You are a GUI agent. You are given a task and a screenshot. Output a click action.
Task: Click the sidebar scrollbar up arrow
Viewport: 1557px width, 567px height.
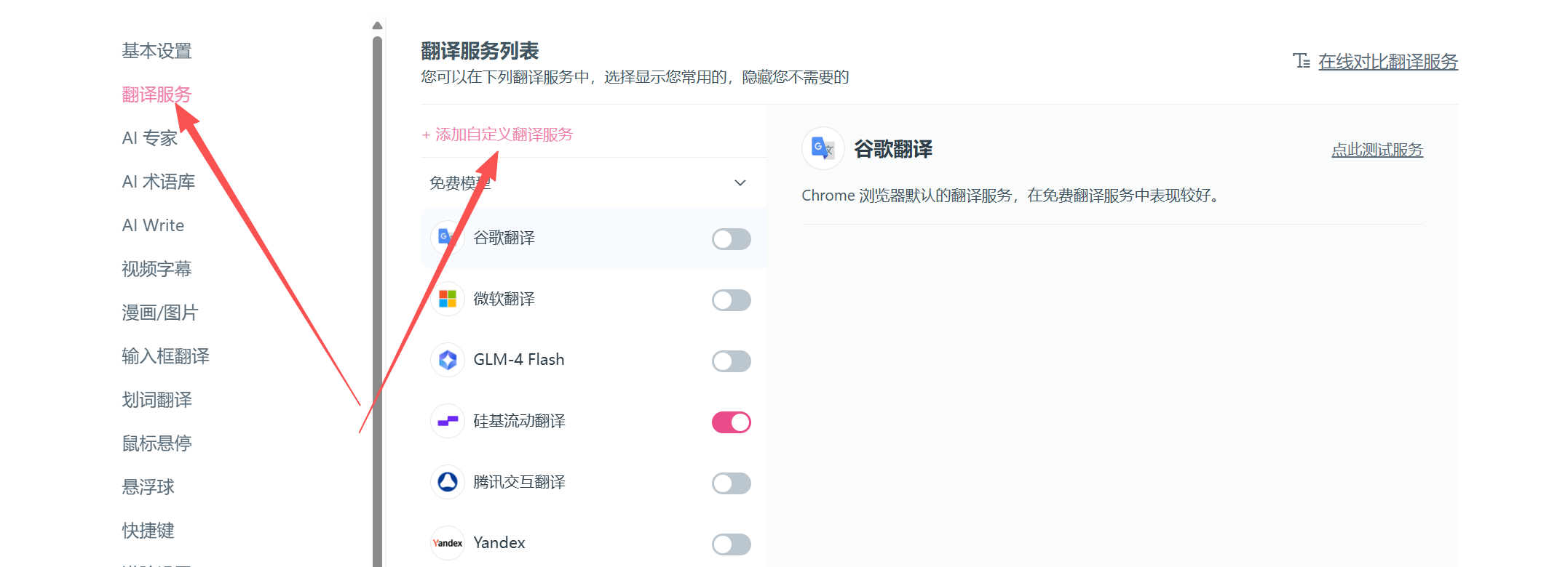click(x=377, y=25)
